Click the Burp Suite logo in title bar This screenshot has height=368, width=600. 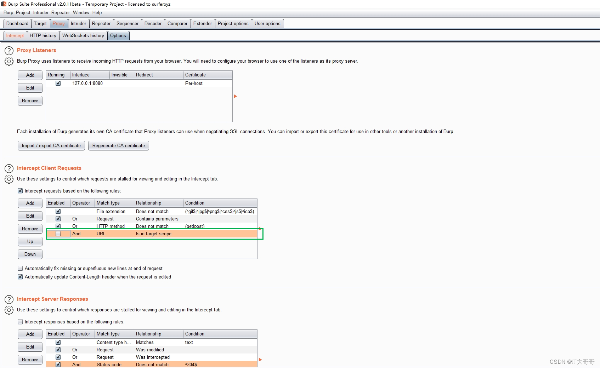tap(4, 4)
